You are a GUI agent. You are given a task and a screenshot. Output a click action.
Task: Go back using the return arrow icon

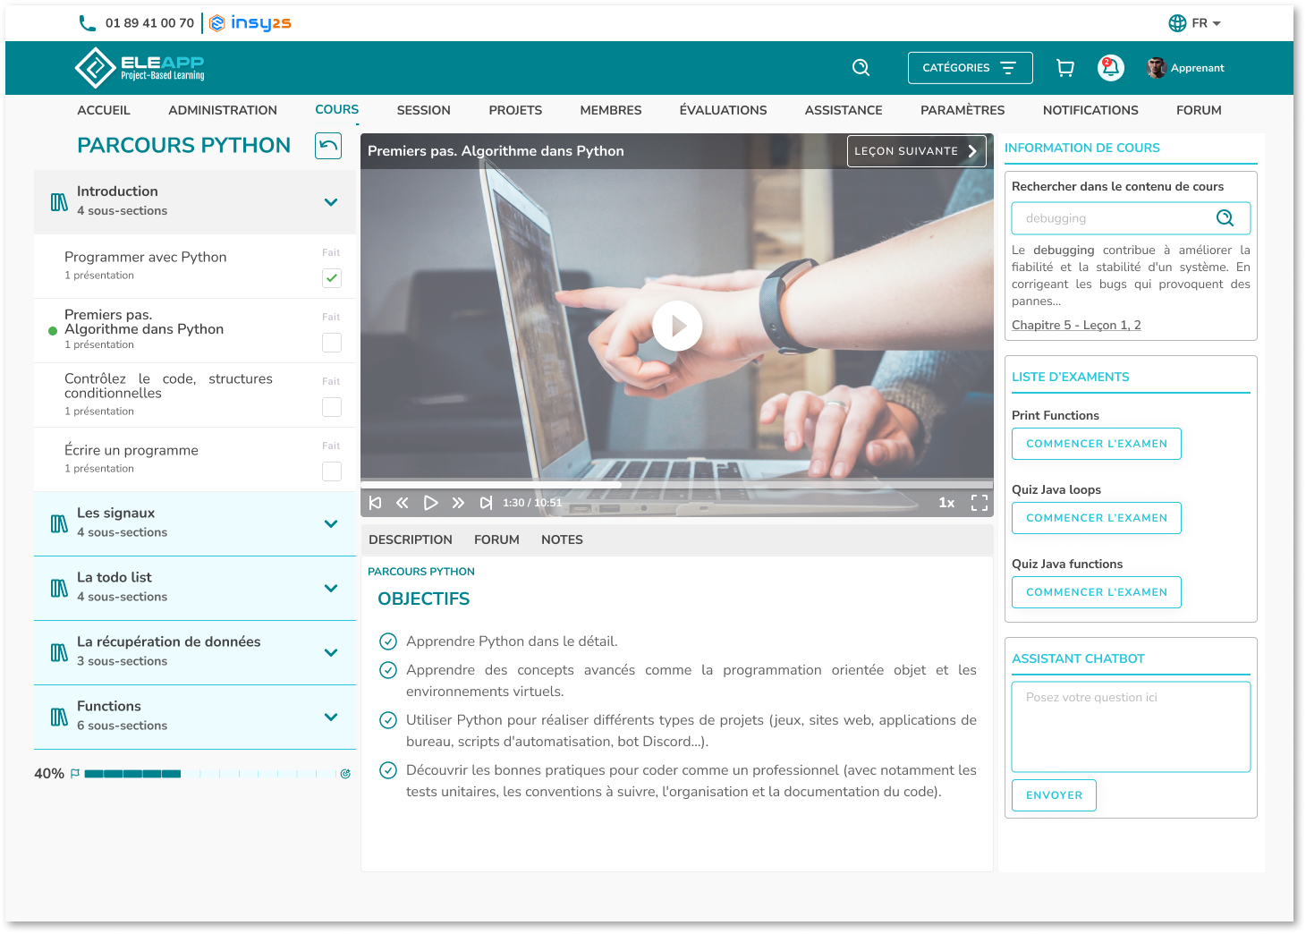tap(328, 146)
